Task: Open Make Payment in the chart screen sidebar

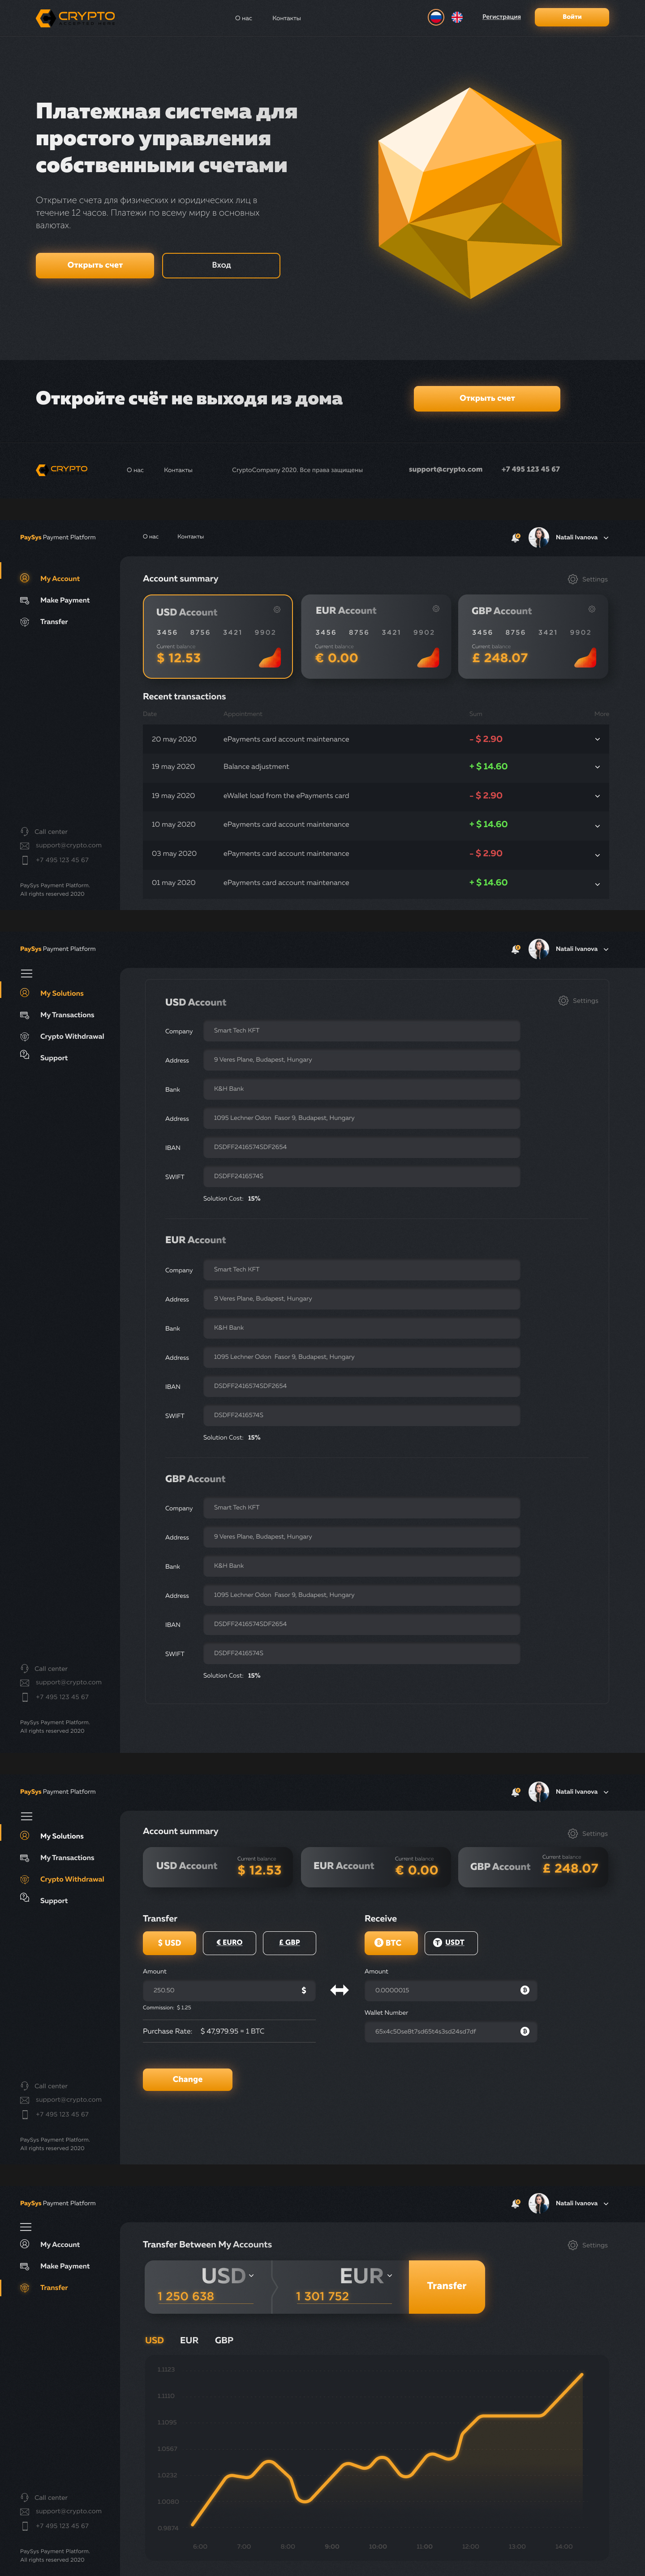Action: (65, 2266)
